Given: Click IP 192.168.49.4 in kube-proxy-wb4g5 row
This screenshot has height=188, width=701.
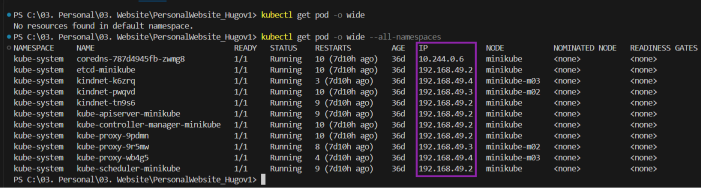Looking at the screenshot, I should pos(446,157).
